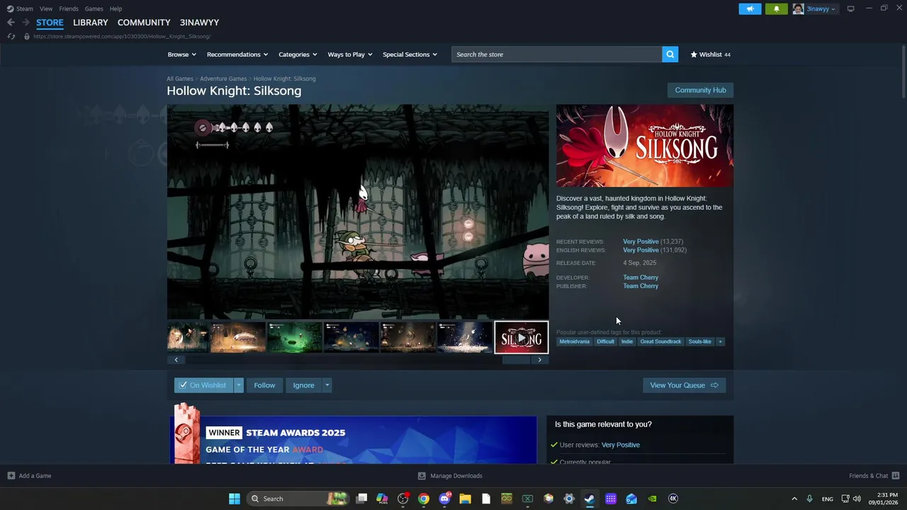Open the View menu

(46, 8)
